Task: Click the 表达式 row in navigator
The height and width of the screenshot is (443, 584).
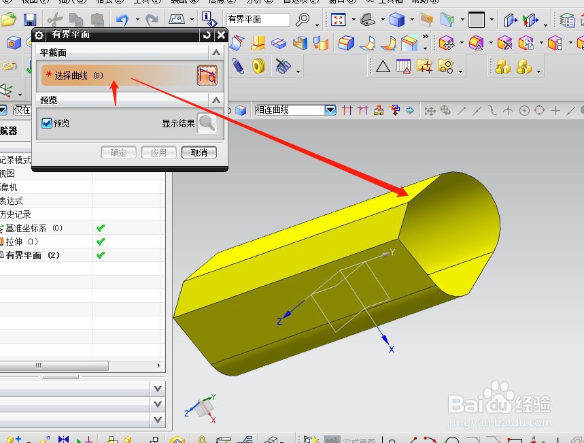Action: [11, 201]
